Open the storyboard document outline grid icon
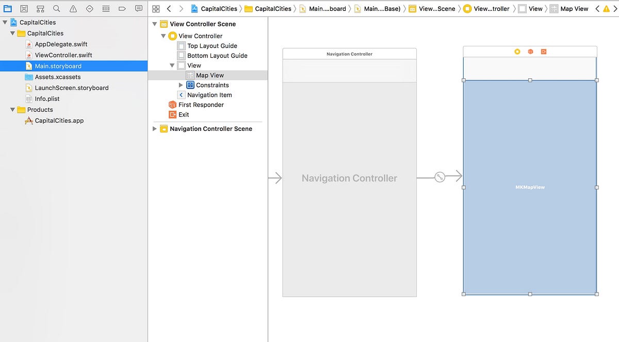This screenshot has height=342, width=619. tap(156, 8)
